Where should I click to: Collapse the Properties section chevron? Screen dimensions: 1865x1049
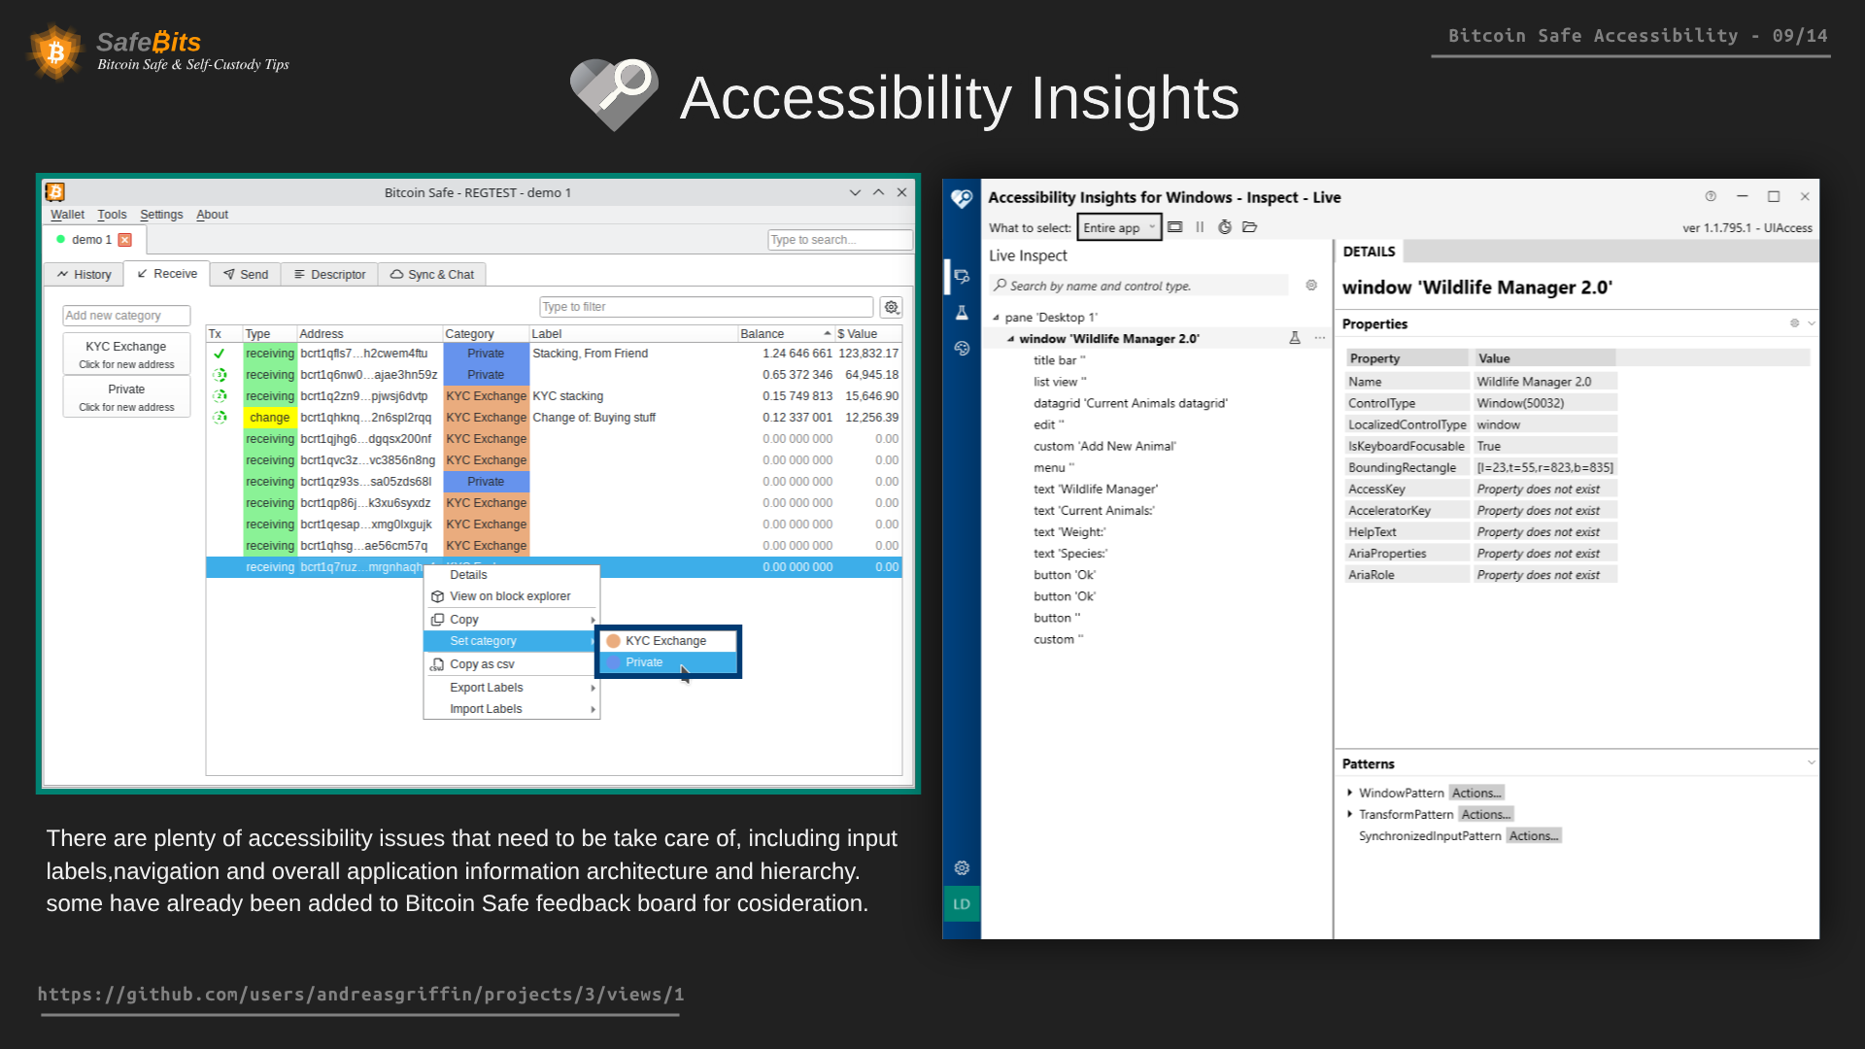click(x=1812, y=323)
